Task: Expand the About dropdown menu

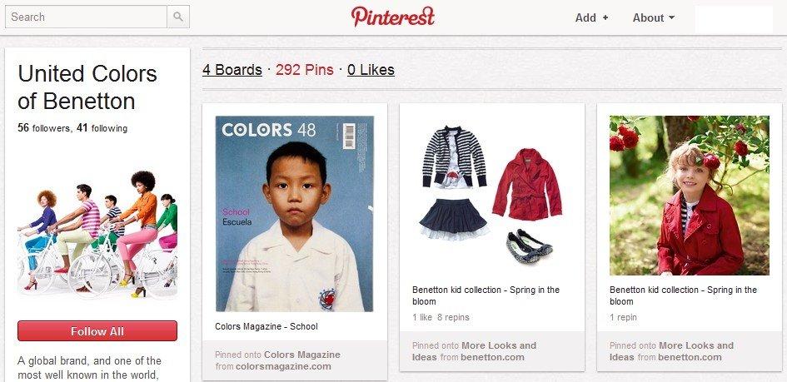Action: click(x=654, y=17)
